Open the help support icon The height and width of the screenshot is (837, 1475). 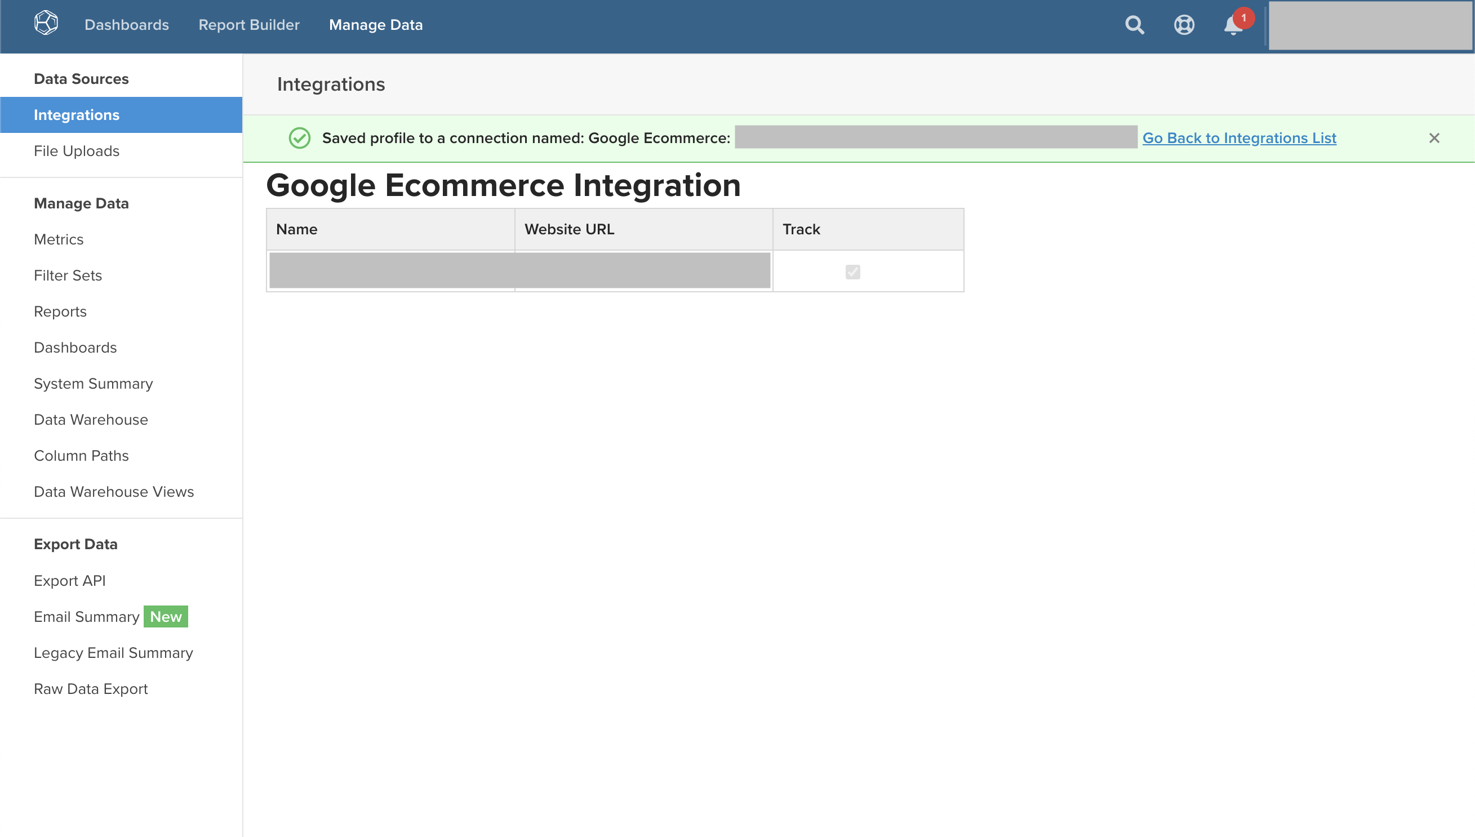tap(1184, 25)
